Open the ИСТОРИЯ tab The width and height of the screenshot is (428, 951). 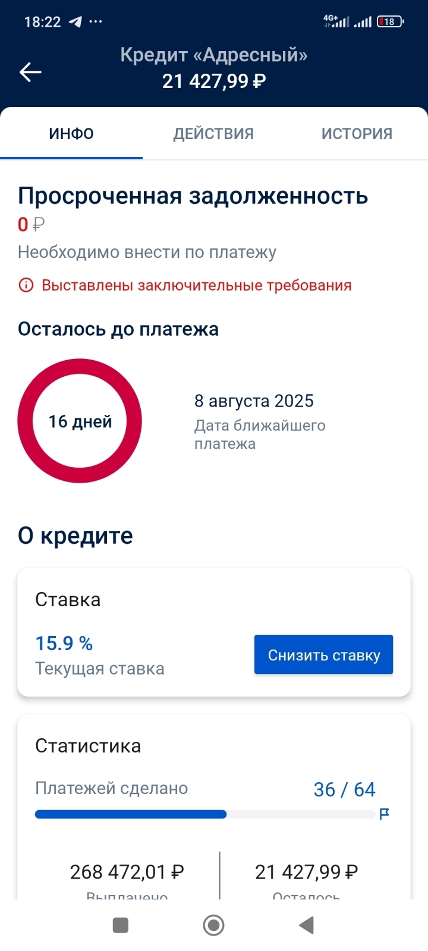(x=357, y=134)
